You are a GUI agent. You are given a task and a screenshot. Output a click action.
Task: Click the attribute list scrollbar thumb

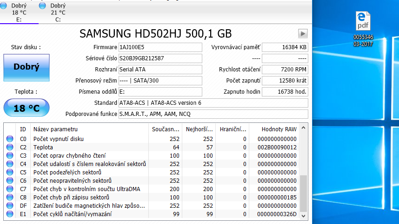[x=303, y=193]
